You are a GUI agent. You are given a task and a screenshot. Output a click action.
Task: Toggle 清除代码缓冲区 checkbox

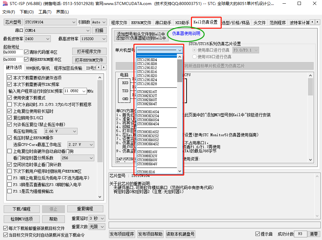(26, 52)
